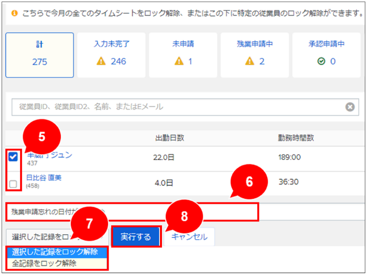Click green check icon in 承認申請中 card
Screen dimensions: 371x274
click(x=321, y=62)
